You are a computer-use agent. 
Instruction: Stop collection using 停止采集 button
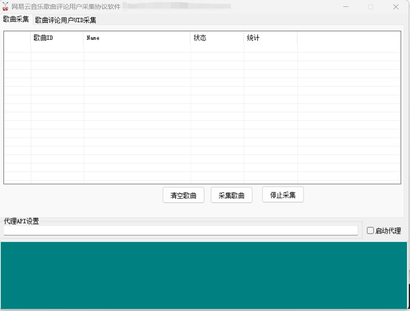point(283,195)
